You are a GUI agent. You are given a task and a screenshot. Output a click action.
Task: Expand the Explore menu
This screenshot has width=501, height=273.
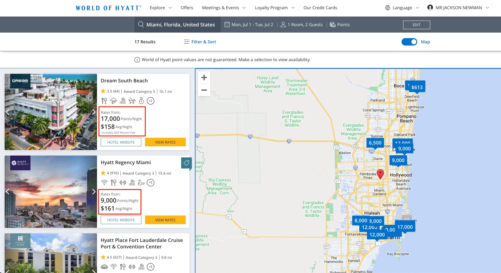(x=161, y=8)
